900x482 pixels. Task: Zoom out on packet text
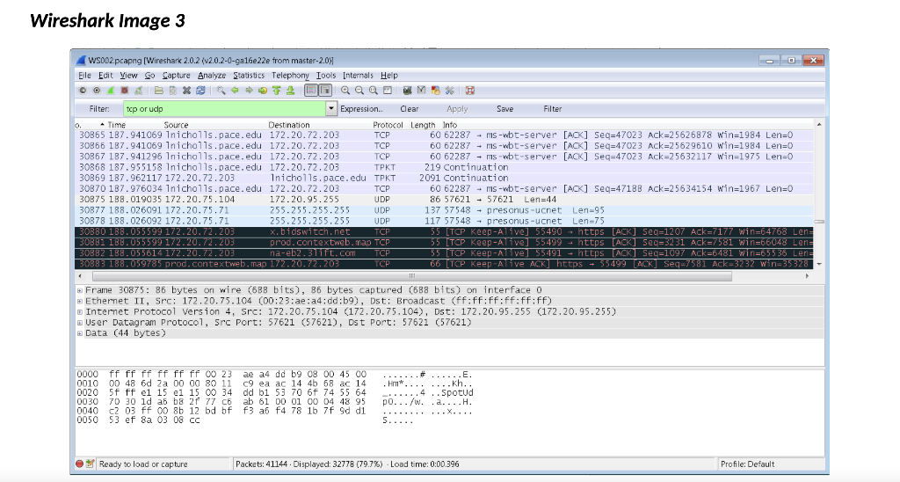pos(359,91)
